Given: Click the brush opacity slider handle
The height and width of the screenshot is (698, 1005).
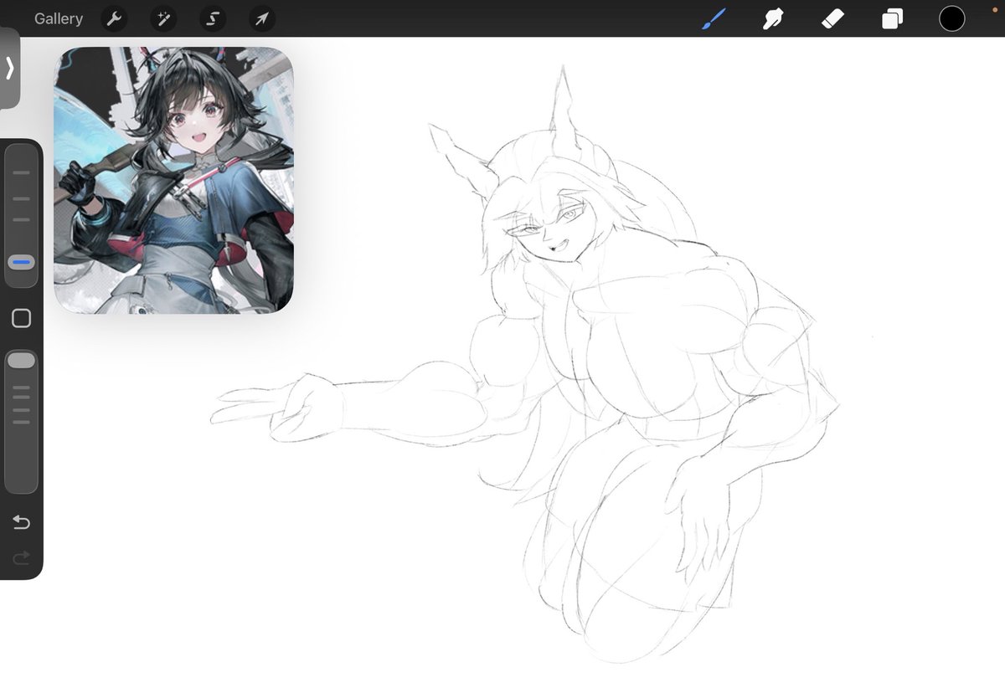Looking at the screenshot, I should click(x=21, y=360).
